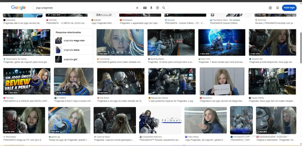302x146 pixels.
Task: Search by image with Google Lens
Action: pyautogui.click(x=158, y=8)
